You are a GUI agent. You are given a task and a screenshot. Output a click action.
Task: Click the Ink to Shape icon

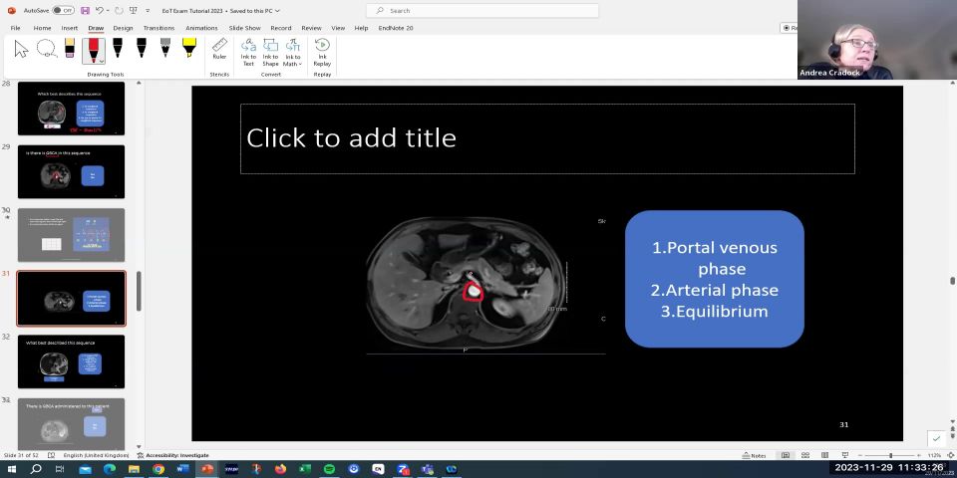(x=270, y=52)
